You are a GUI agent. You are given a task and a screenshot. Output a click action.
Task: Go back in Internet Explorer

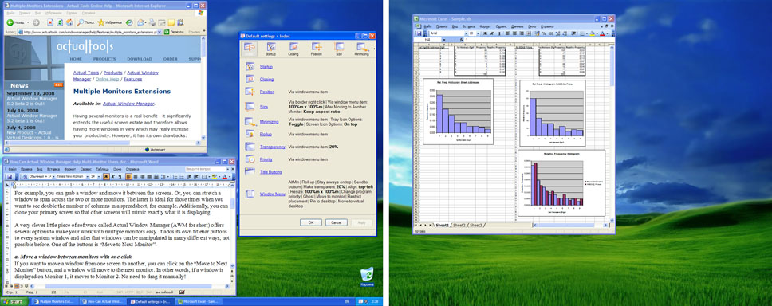click(x=15, y=22)
